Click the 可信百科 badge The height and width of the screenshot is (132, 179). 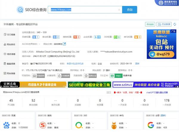click(x=38, y=76)
